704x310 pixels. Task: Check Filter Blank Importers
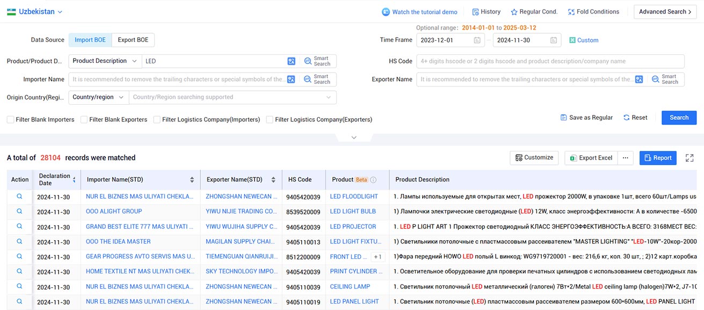tap(11, 120)
